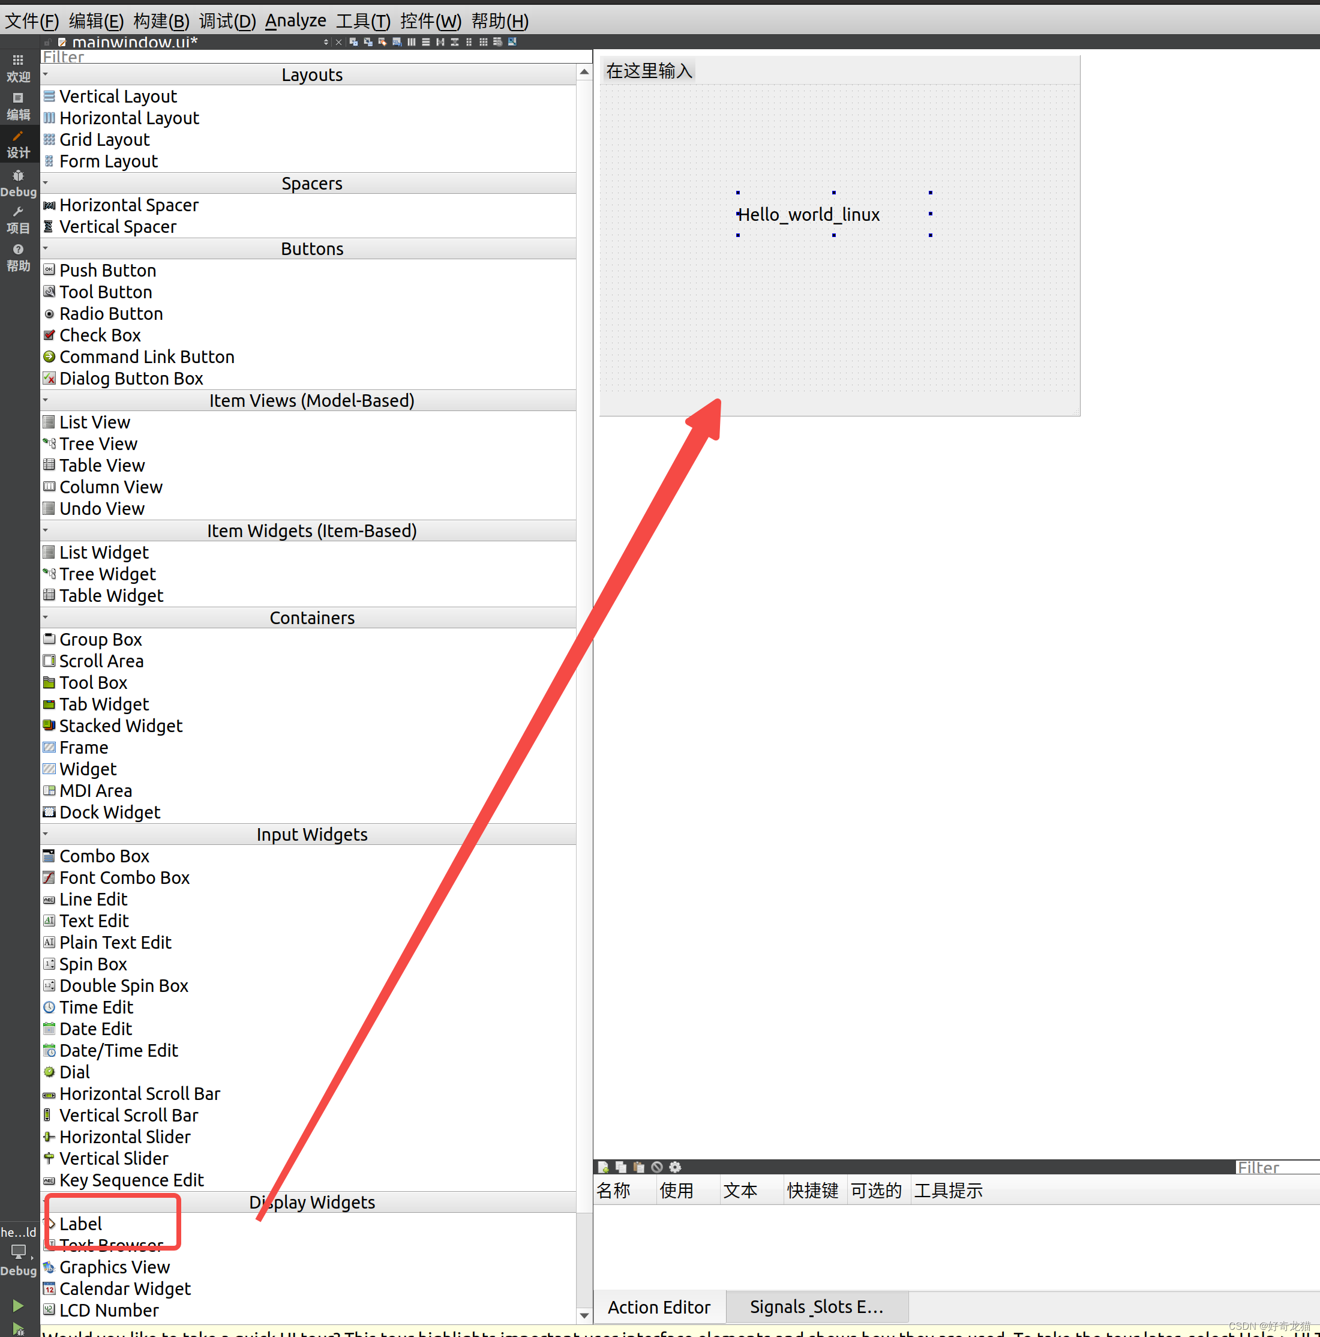Viewport: 1320px width, 1337px height.
Task: Apply Lay Out Horizontally in Splitter
Action: (440, 42)
